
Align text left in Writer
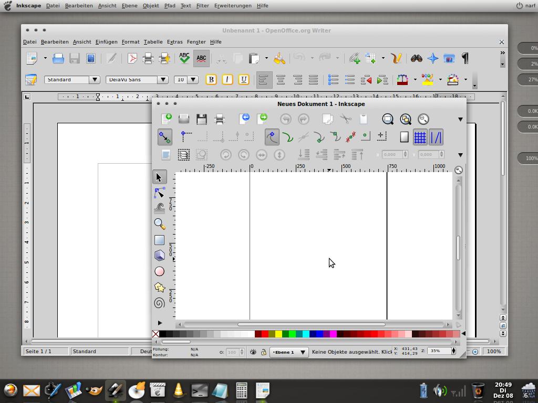[264, 80]
